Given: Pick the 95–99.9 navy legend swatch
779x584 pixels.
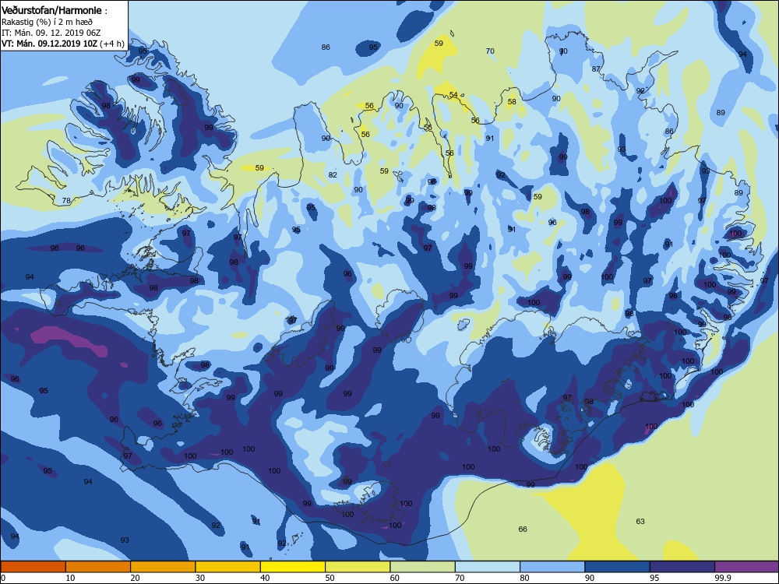Looking at the screenshot, I should 682,567.
